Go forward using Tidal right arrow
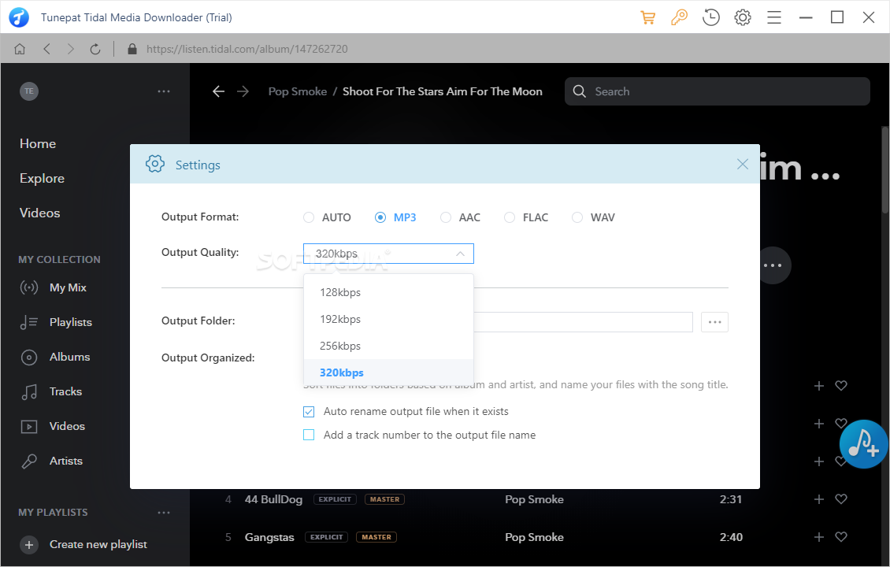This screenshot has width=890, height=567. tap(243, 91)
